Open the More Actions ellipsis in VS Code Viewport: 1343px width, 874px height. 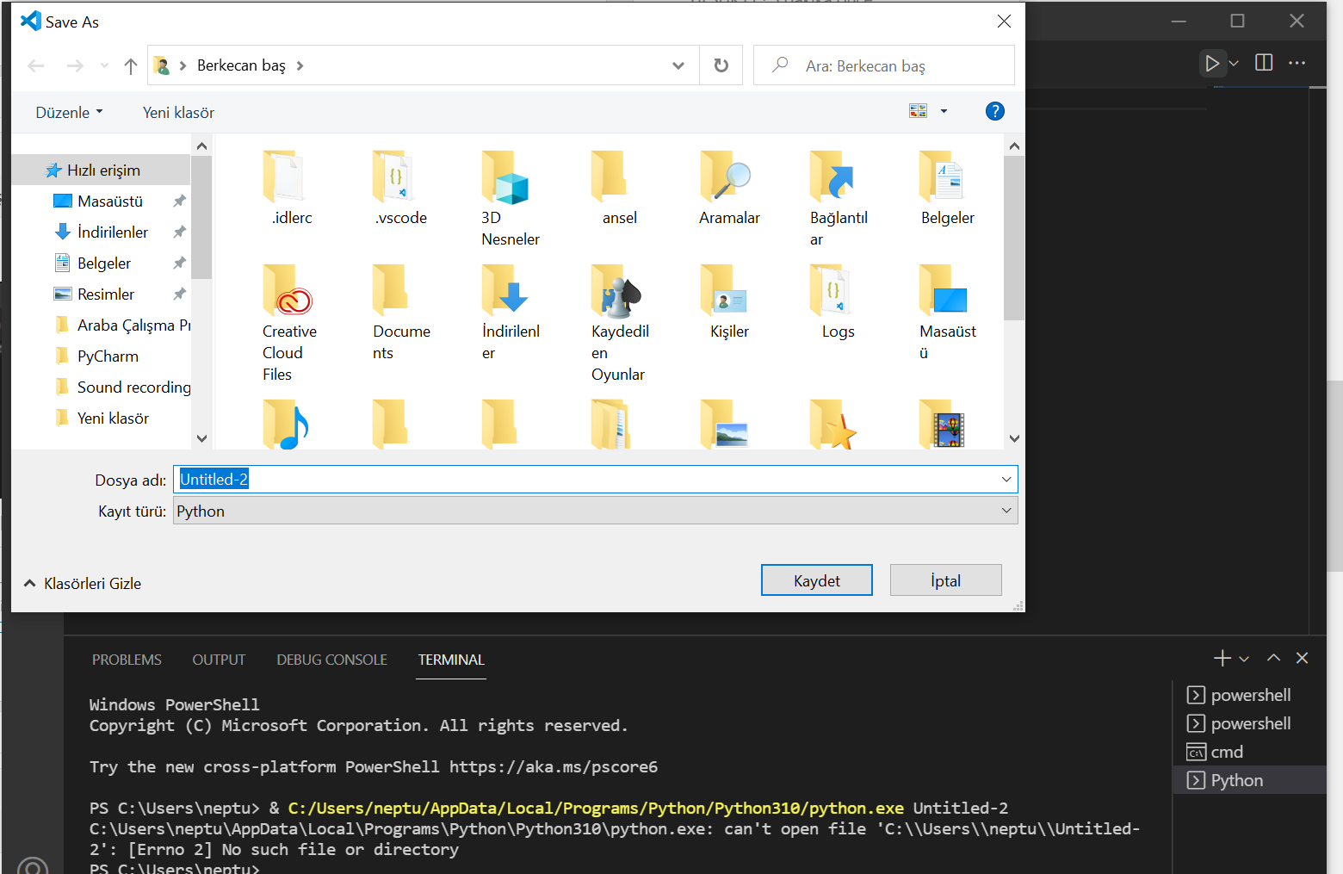point(1297,63)
